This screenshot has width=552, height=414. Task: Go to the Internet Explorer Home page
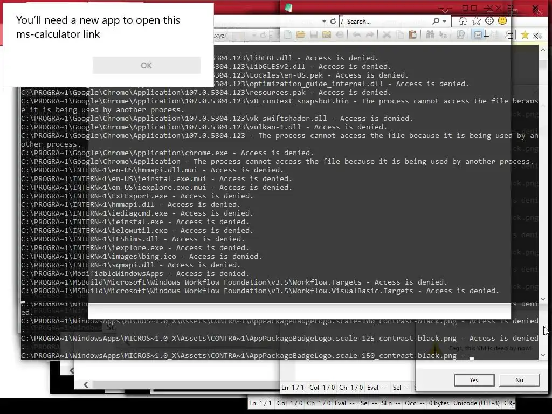click(x=463, y=21)
